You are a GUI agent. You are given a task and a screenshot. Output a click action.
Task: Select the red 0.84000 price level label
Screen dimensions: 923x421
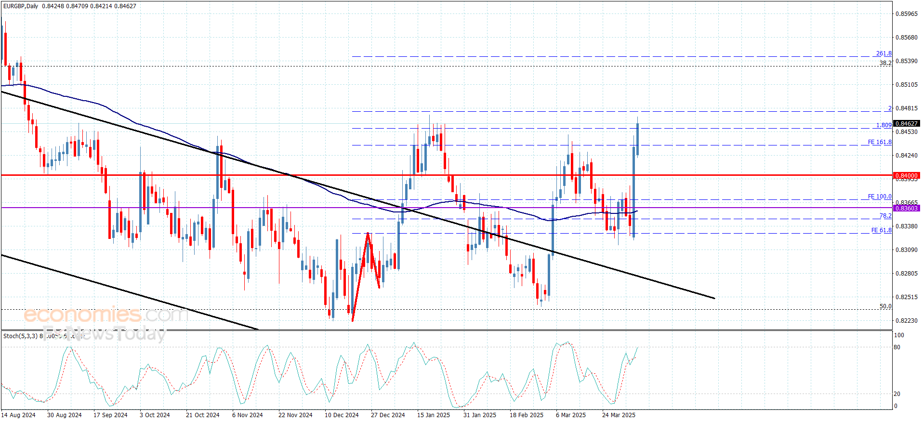(906, 176)
